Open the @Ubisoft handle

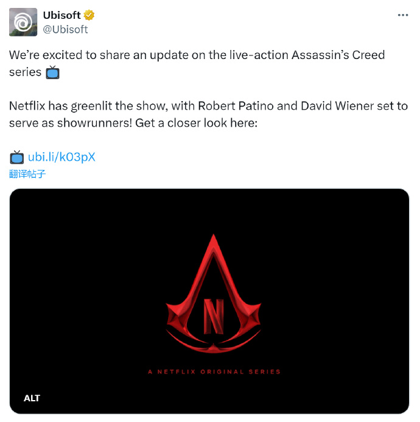pyautogui.click(x=65, y=29)
